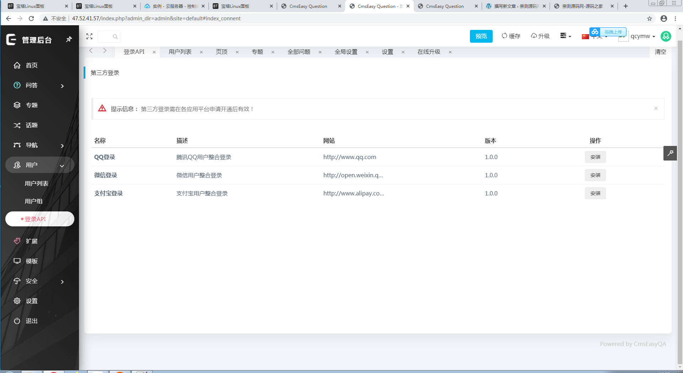Collapse the 用户 sidebar menu
Screen dimensions: 683x373
39,165
